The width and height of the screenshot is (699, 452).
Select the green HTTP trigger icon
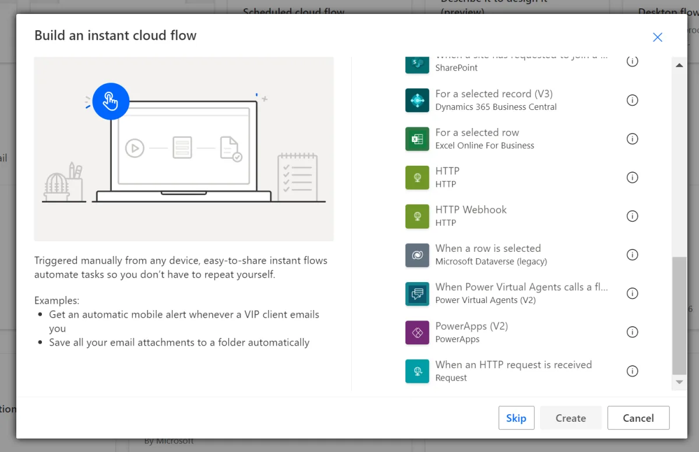[417, 177]
